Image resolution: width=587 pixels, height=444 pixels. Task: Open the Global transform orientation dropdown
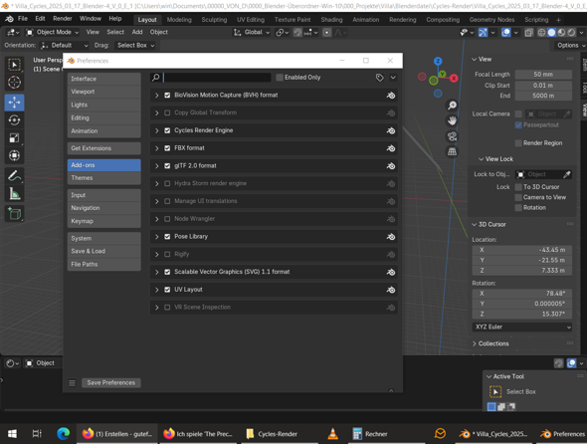click(251, 33)
